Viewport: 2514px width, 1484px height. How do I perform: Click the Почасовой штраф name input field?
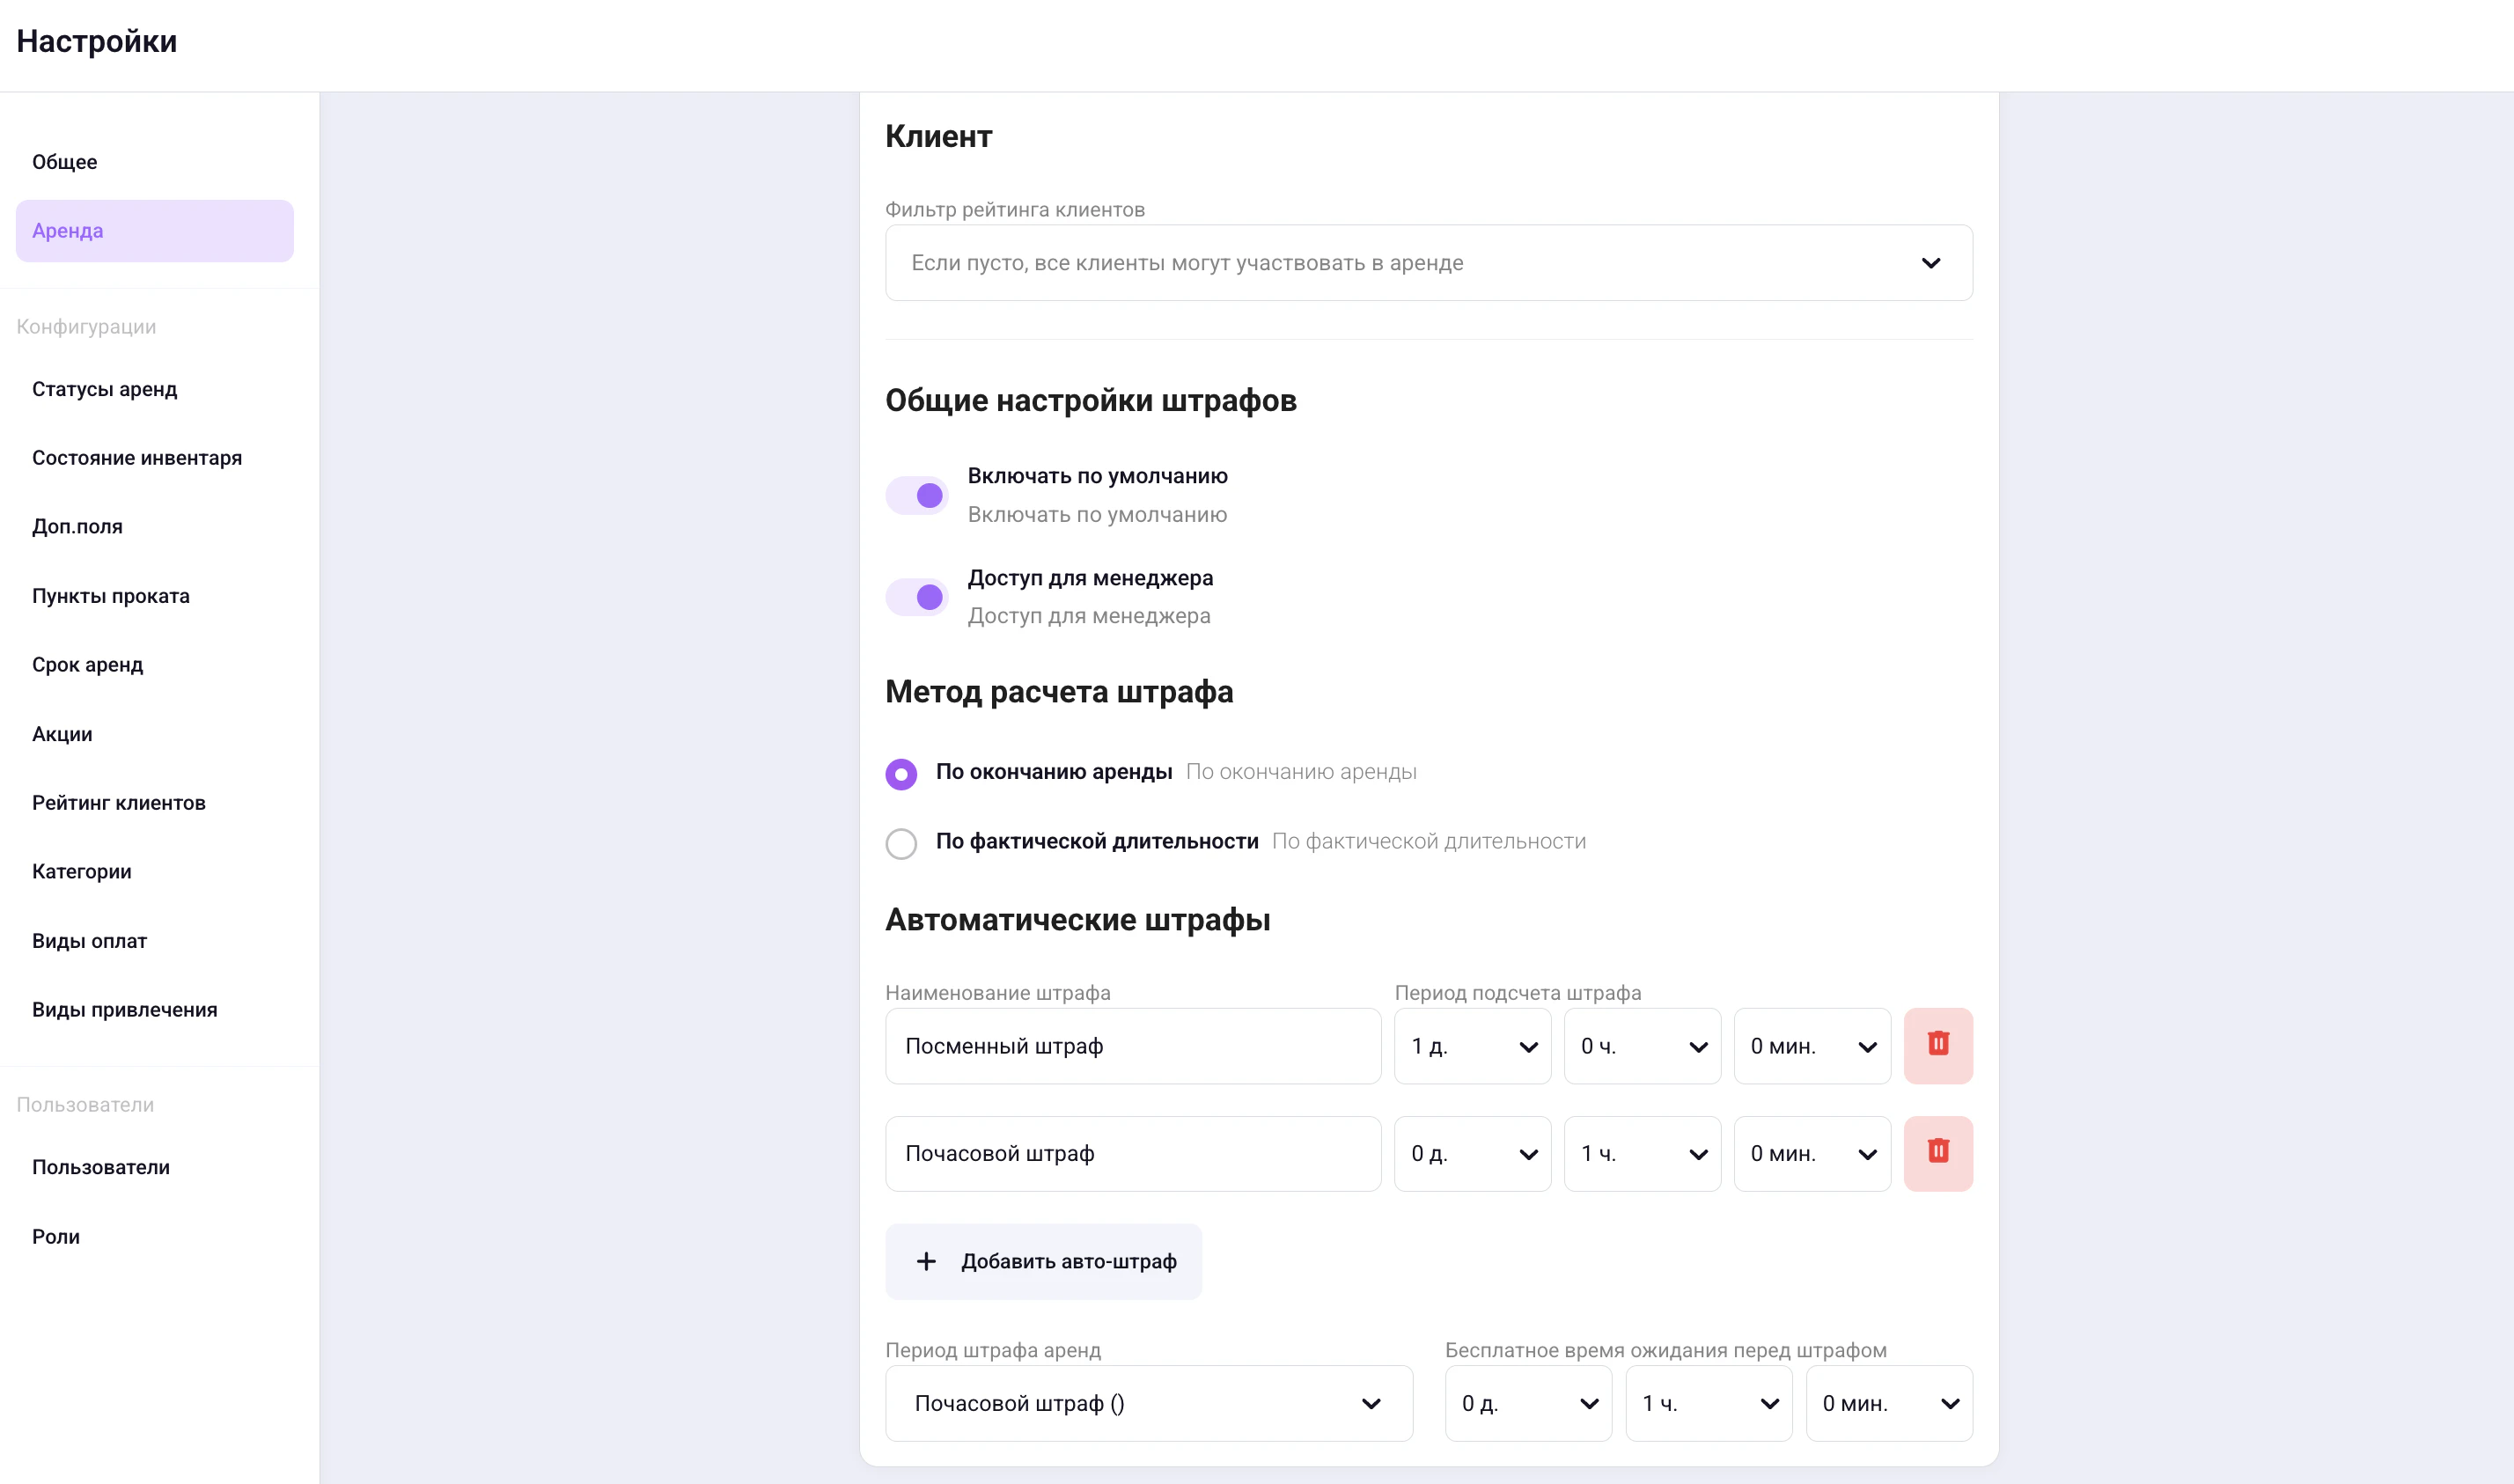(1132, 1153)
